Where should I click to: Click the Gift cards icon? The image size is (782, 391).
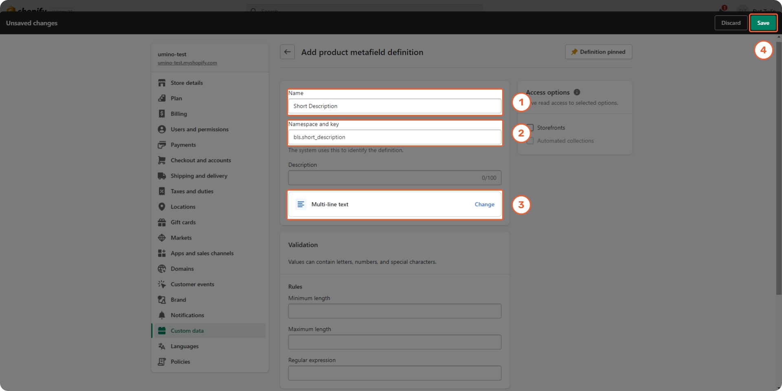162,222
